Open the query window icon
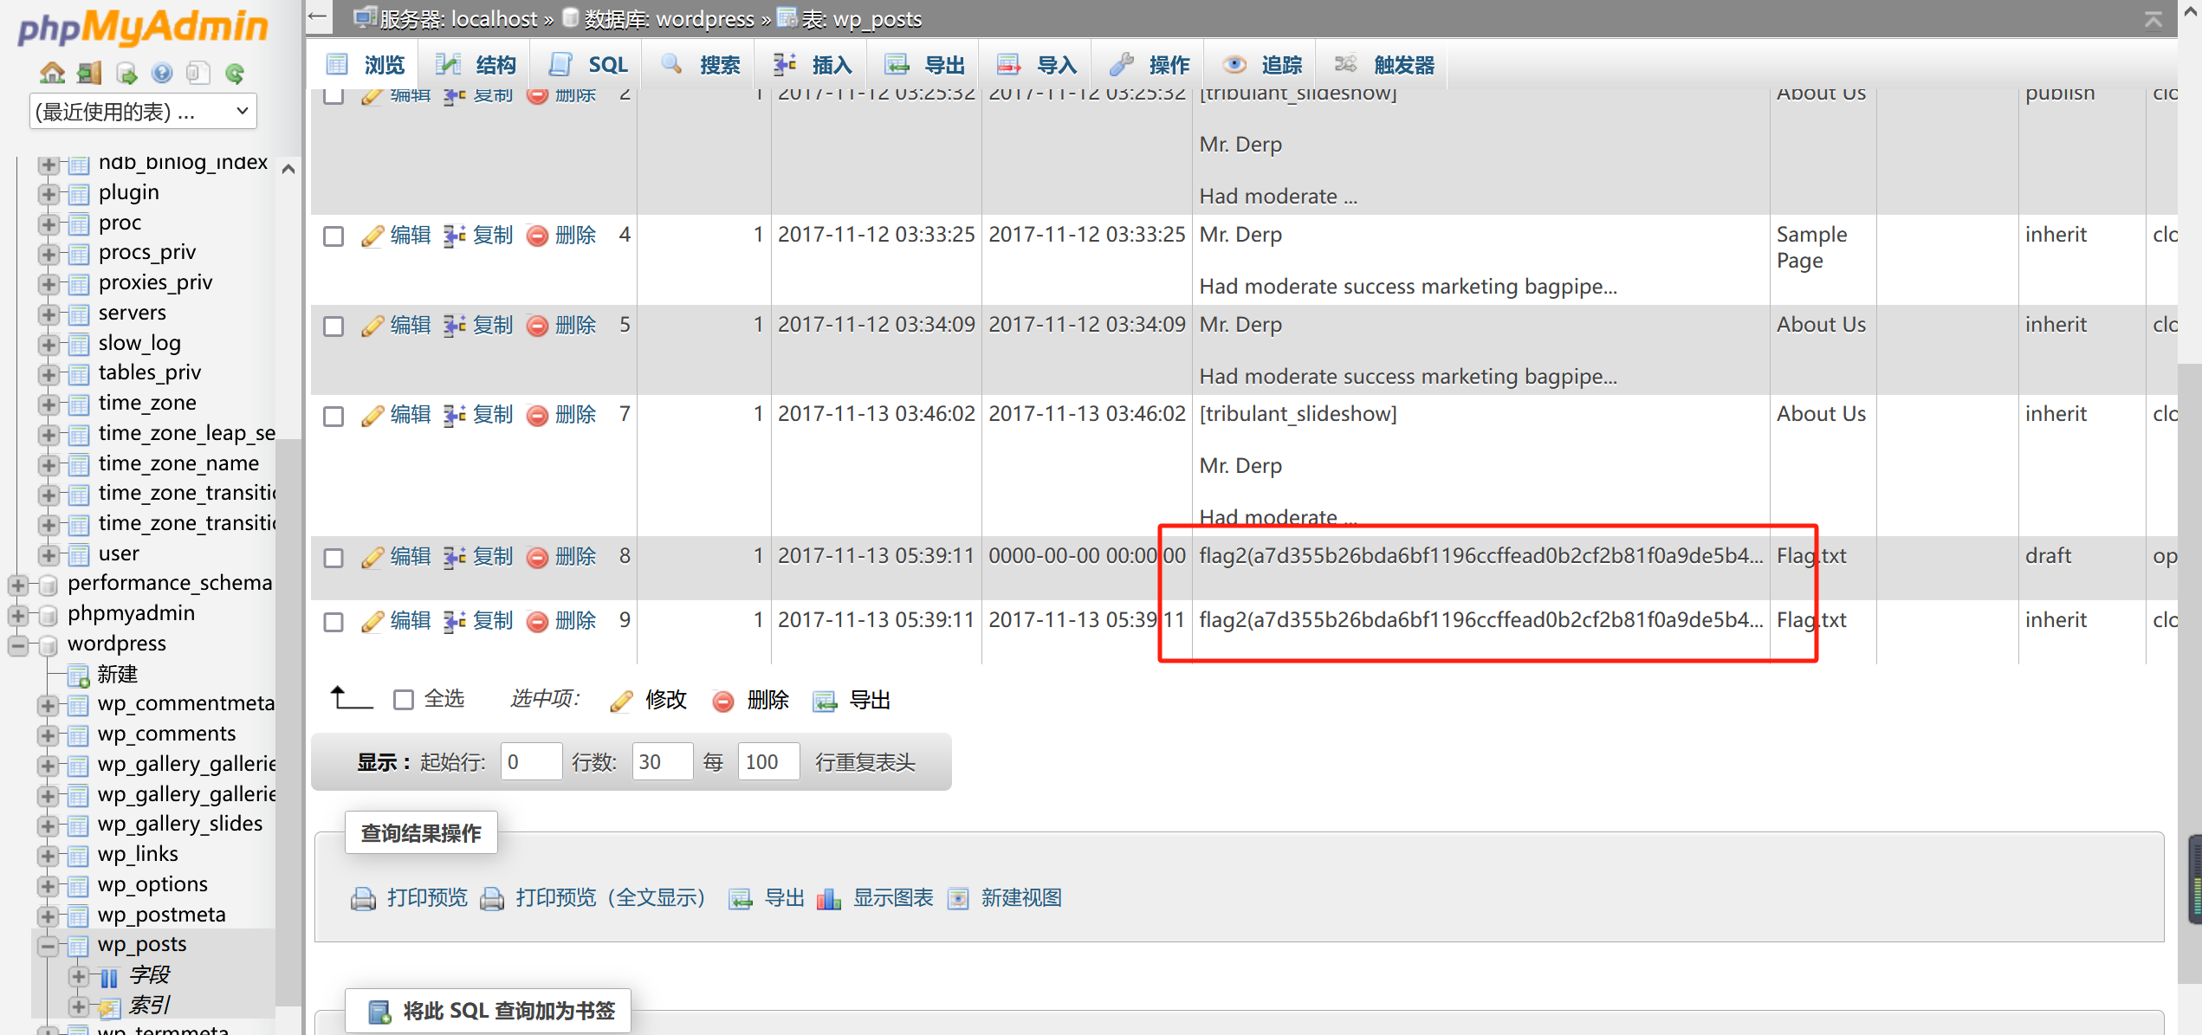 (126, 73)
